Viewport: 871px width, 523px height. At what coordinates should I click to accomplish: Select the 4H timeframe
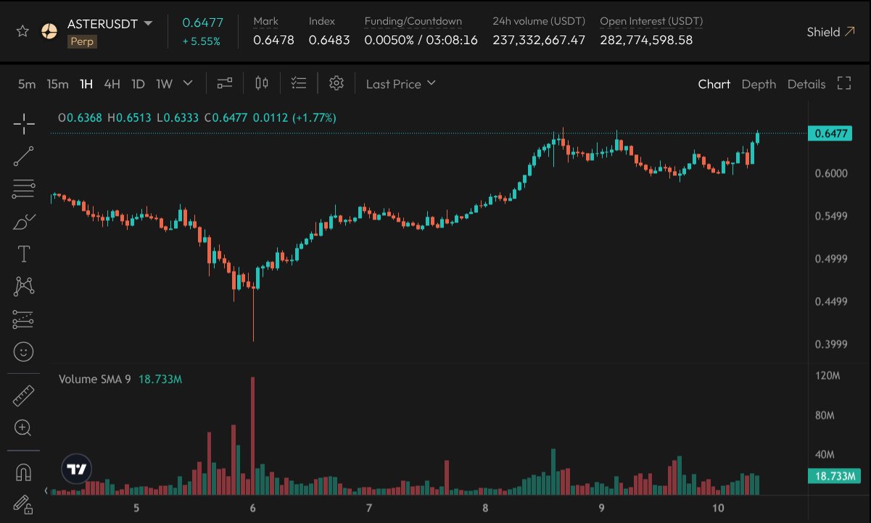pos(112,84)
